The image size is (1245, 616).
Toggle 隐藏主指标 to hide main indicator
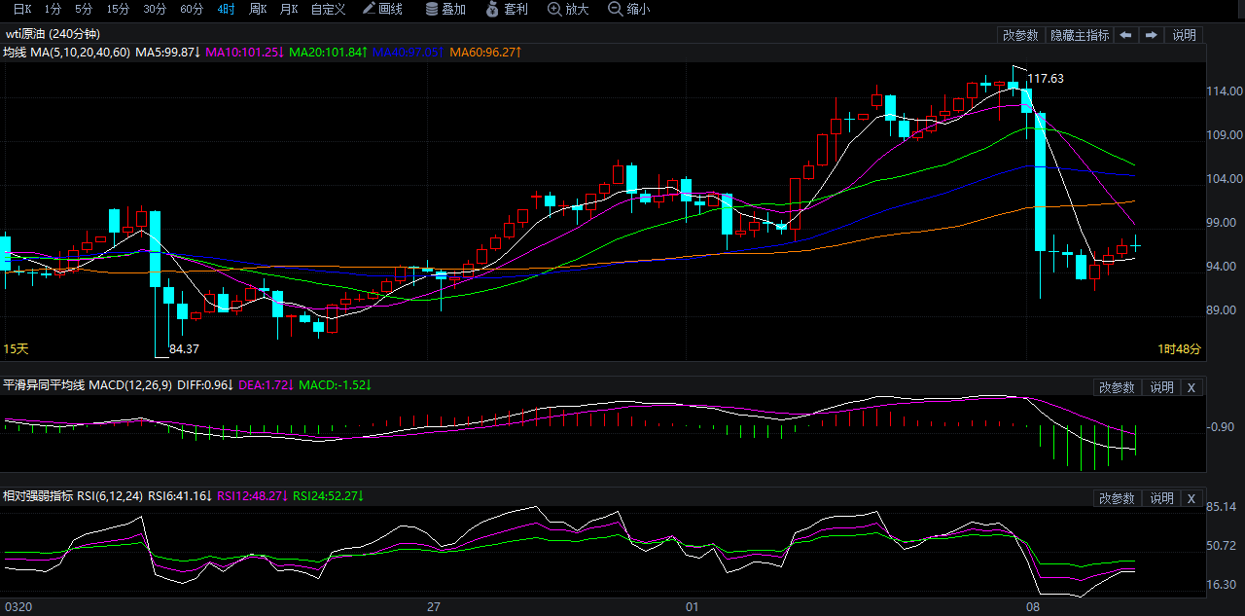[x=1079, y=35]
